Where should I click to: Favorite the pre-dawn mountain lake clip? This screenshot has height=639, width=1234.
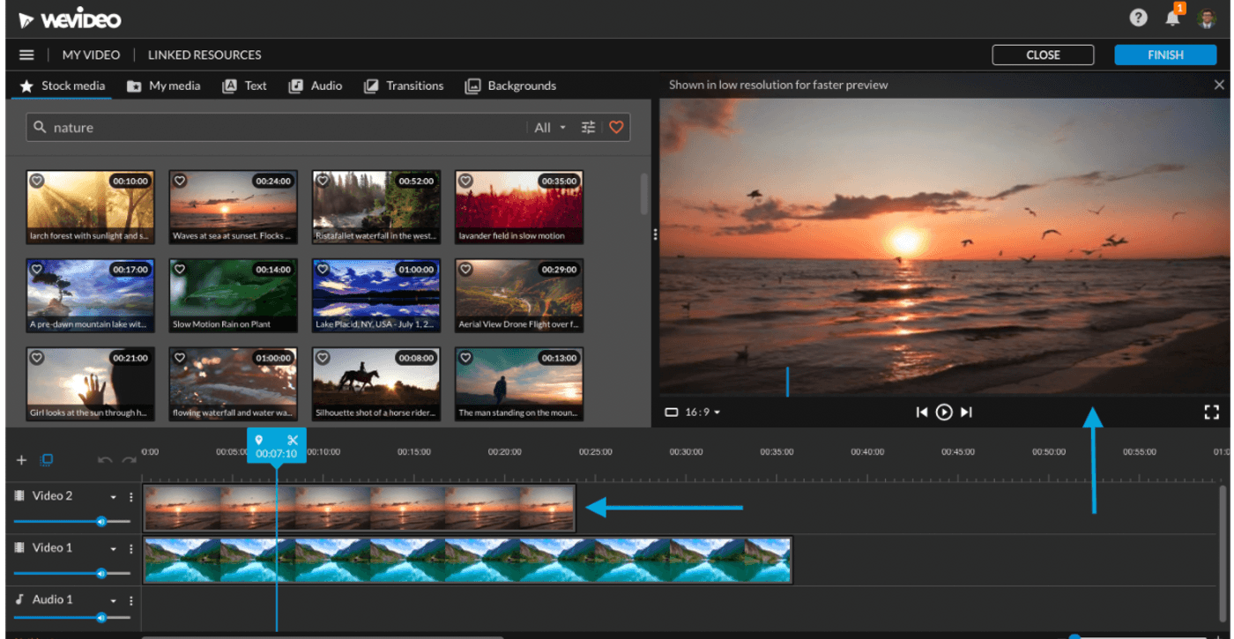pos(37,270)
